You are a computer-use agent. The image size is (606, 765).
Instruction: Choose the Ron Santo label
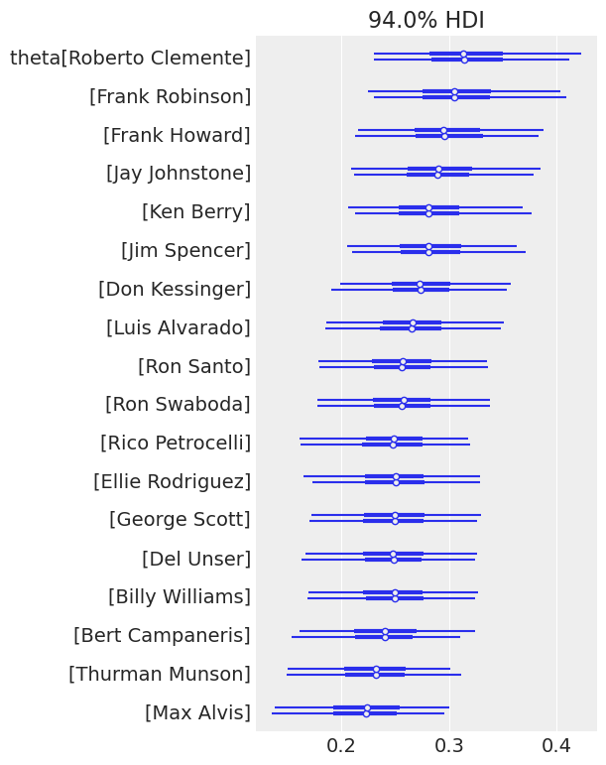pos(194,366)
